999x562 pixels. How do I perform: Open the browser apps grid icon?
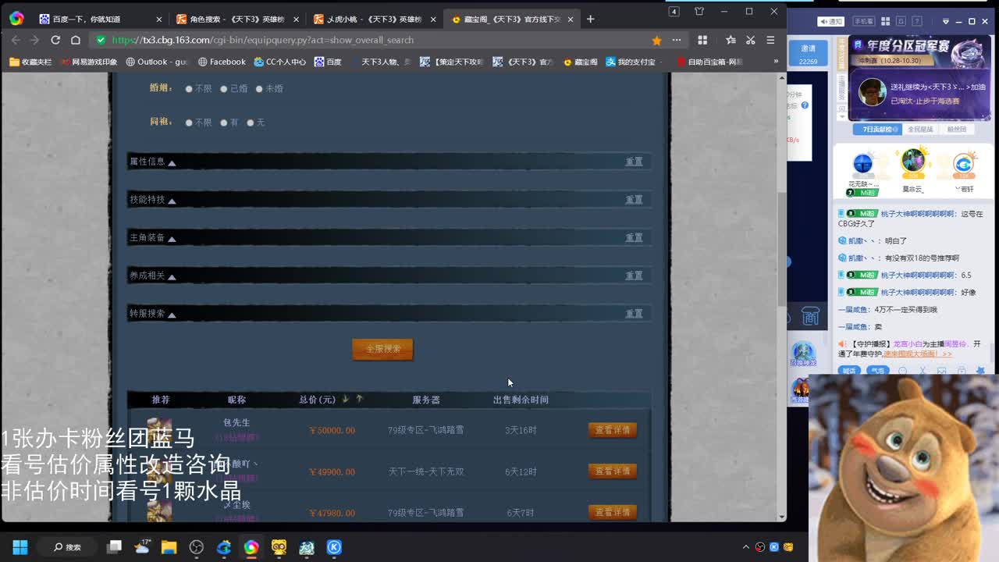coord(702,40)
